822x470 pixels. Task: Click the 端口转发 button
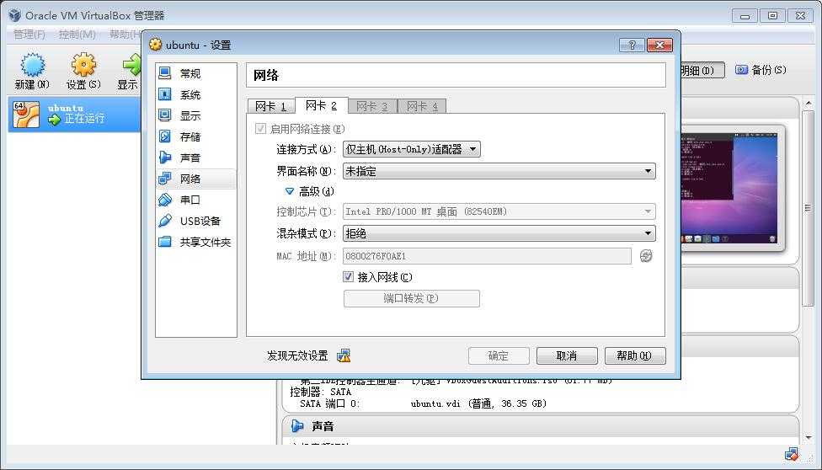point(412,298)
